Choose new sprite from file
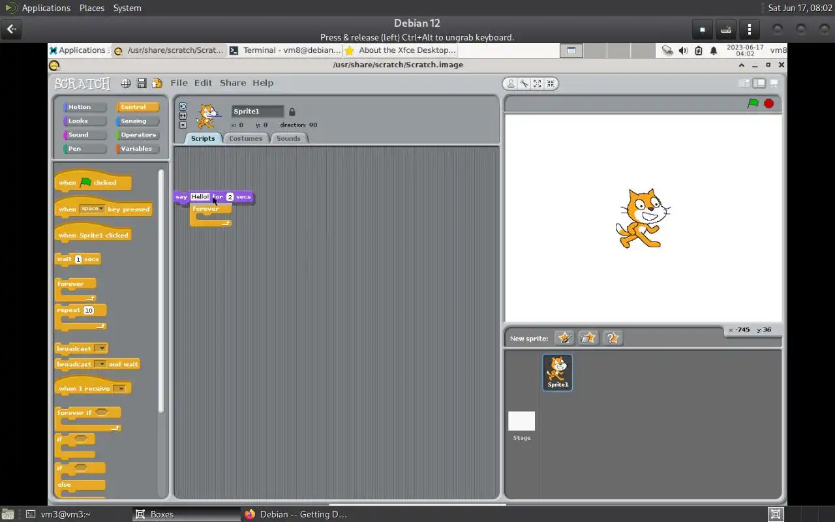Screen dimensions: 835x522 pyautogui.click(x=588, y=338)
